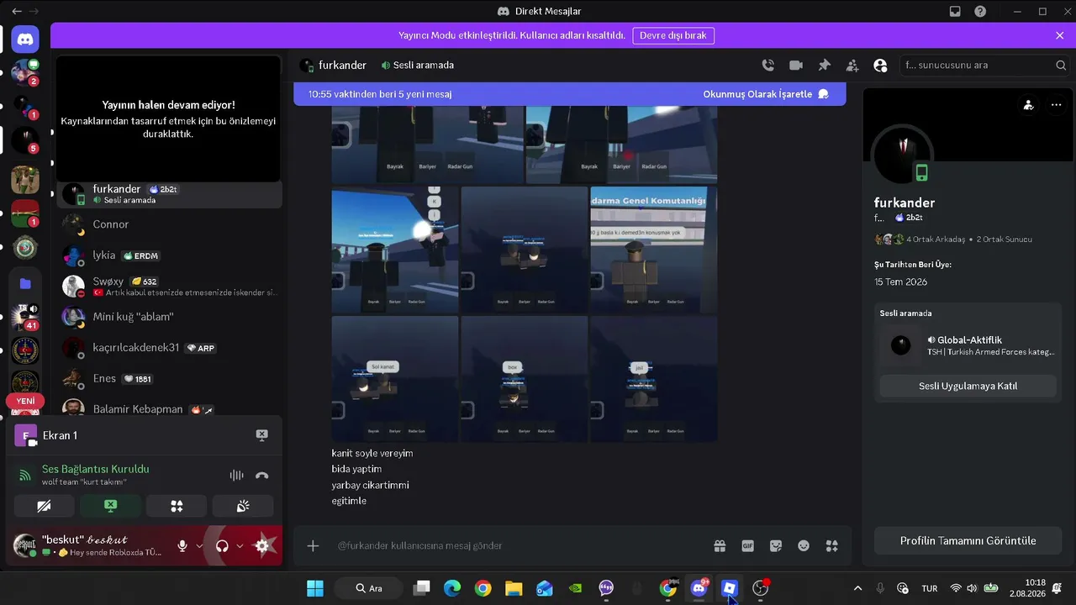This screenshot has height=605, width=1076.
Task: Disconnect from the voice call
Action: point(261,475)
